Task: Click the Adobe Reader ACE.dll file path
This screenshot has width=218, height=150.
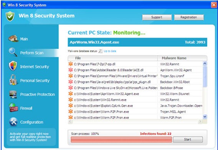Action: coord(109,70)
